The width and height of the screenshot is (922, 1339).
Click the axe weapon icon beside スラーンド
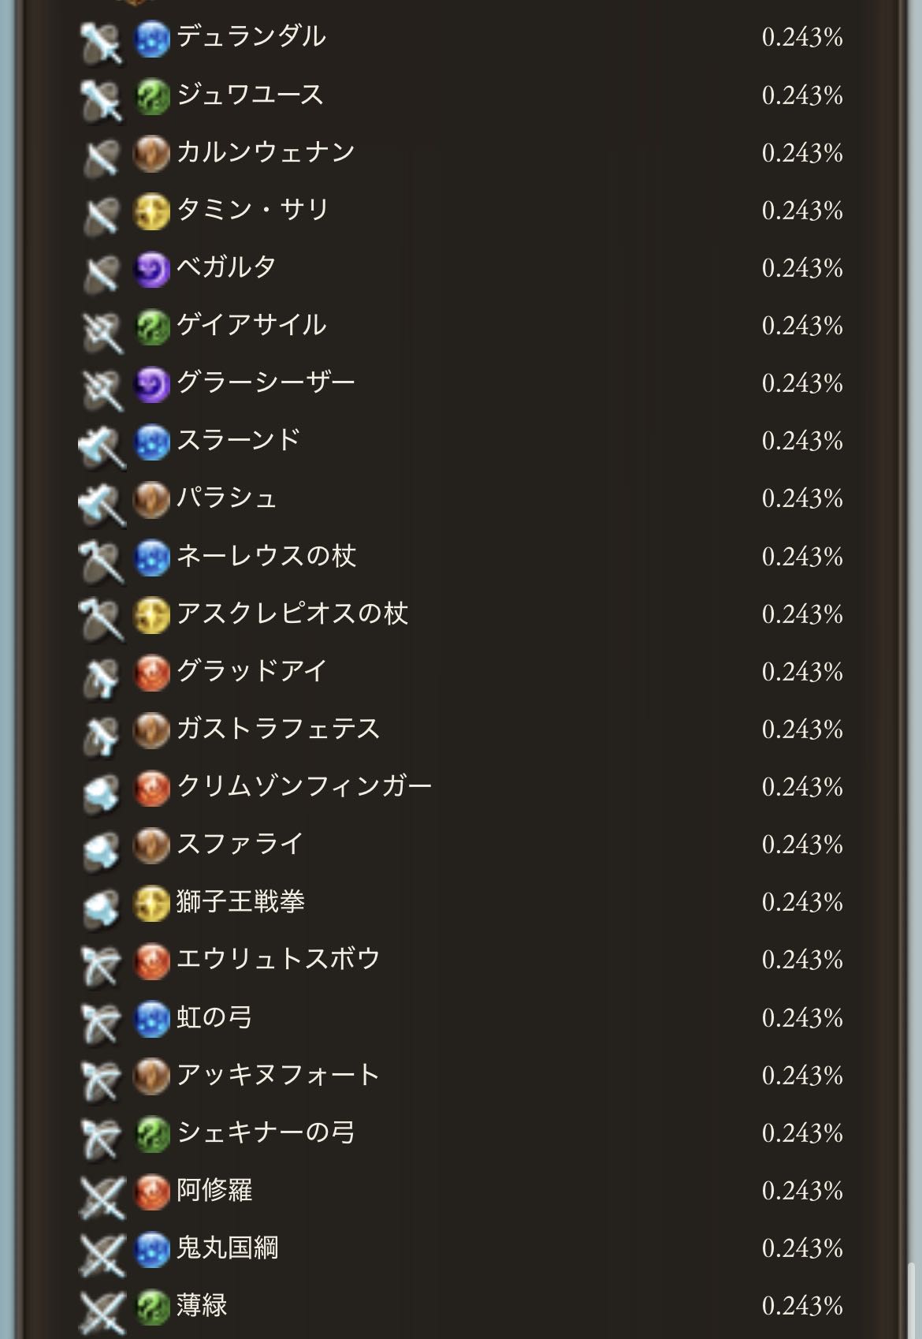102,444
